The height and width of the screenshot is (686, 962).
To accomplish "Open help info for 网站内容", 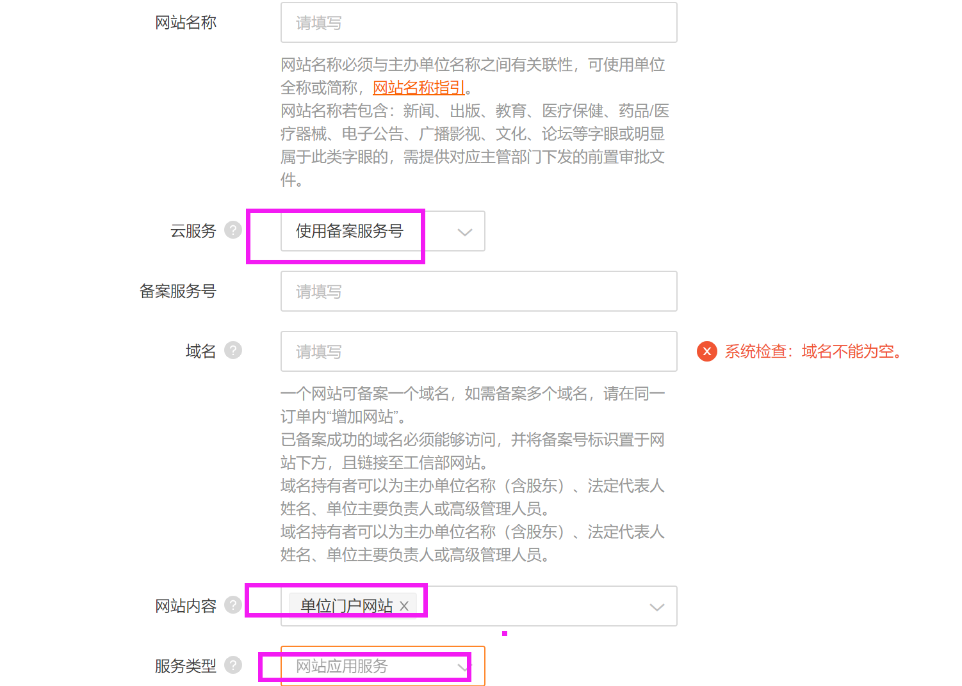I will click(232, 604).
